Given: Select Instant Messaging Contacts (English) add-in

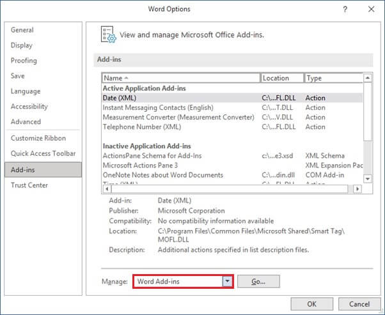Looking at the screenshot, I should pyautogui.click(x=232, y=107).
